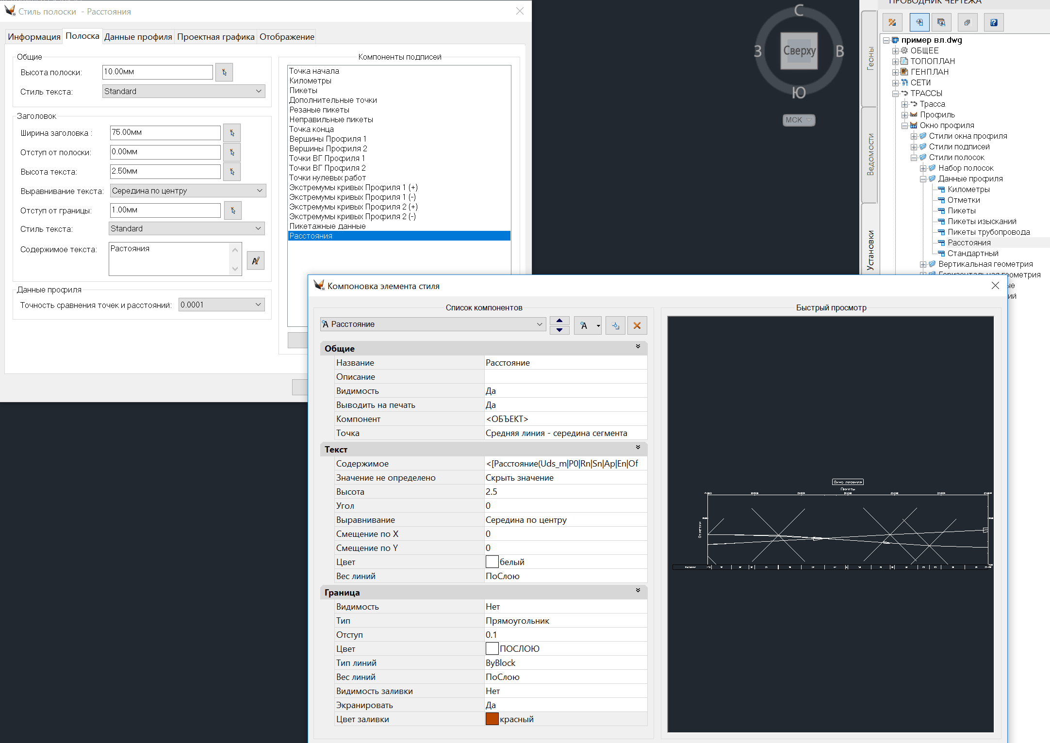Open Выравнивание текста dropdown
This screenshot has width=1050, height=743.
pos(260,191)
